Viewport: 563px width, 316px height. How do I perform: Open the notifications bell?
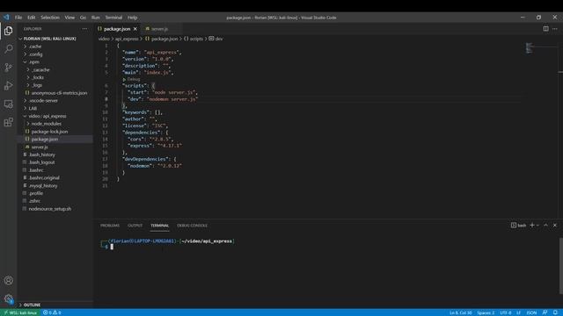click(555, 312)
